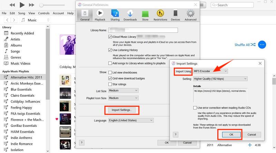Open Songs in the Library sidebar

[x=15, y=51]
